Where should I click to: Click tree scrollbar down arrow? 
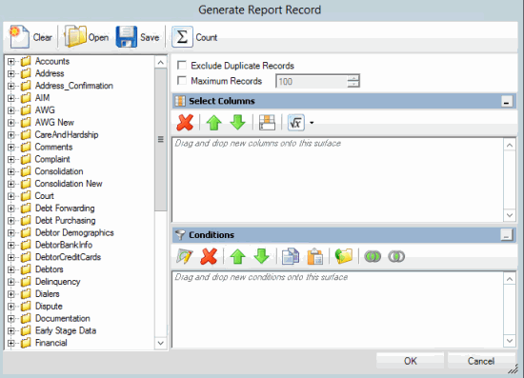click(x=161, y=344)
